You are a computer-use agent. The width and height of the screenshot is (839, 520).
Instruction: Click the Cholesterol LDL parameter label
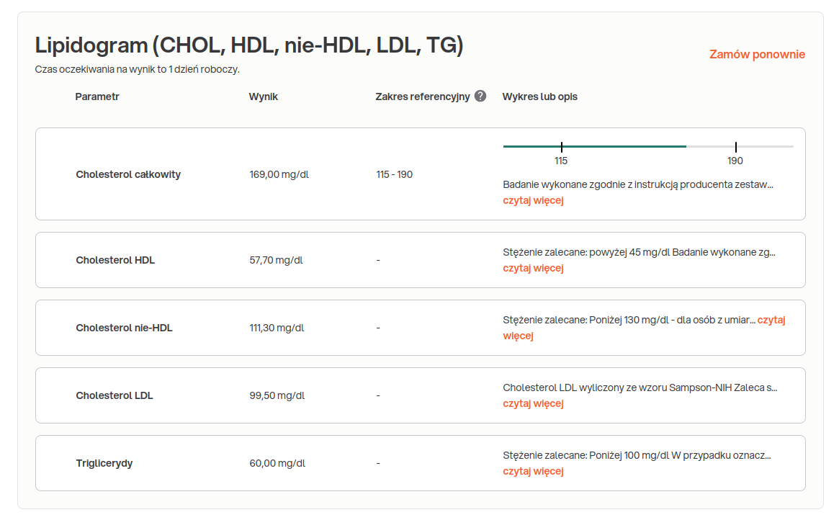(x=115, y=395)
